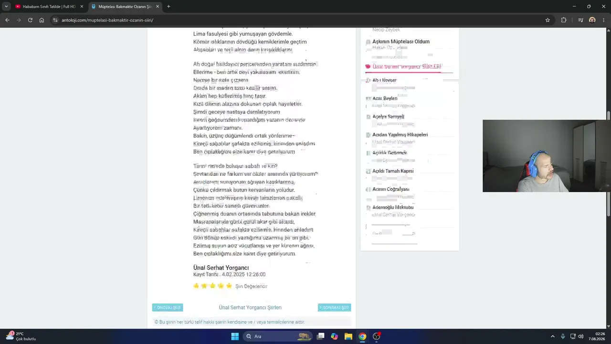Open the Chrome three-dot menu
The image size is (611, 344).
pyautogui.click(x=604, y=20)
